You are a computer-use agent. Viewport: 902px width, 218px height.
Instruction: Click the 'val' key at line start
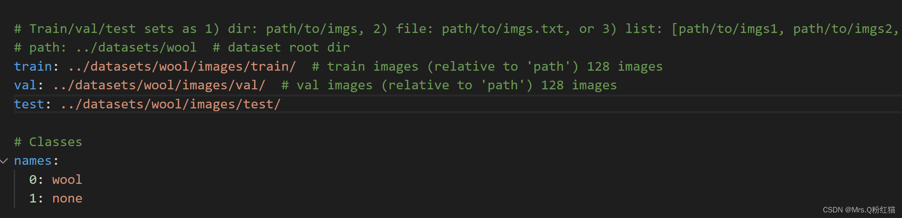25,85
